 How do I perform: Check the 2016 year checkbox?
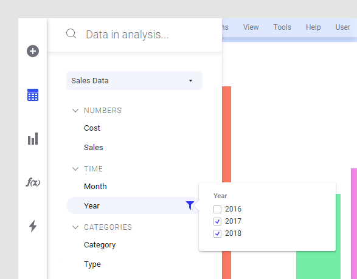tap(217, 209)
